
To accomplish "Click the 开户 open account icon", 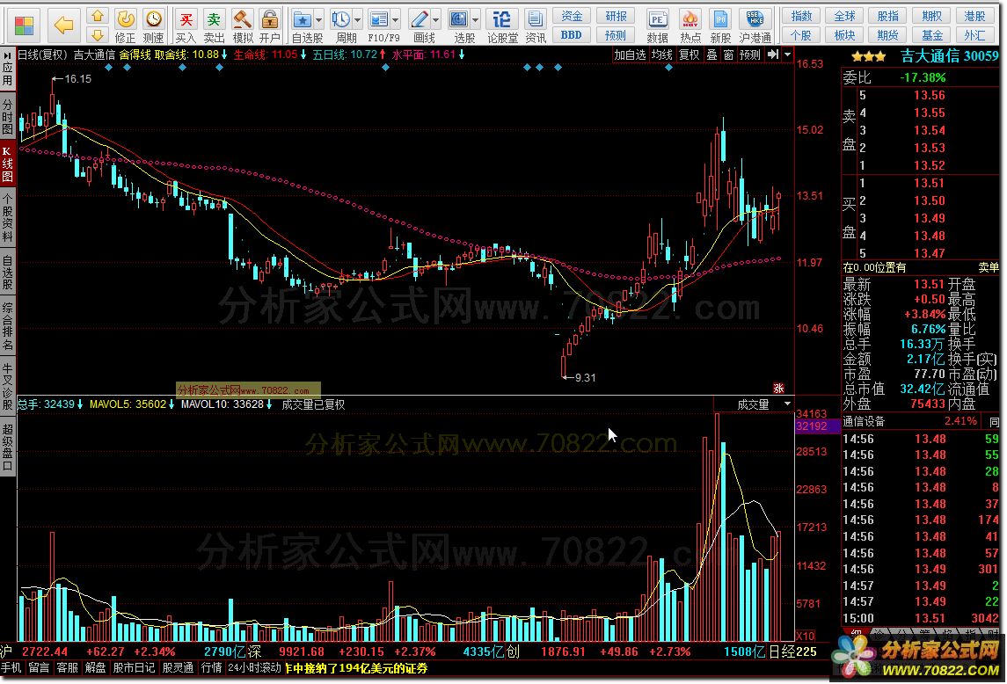I will (270, 26).
